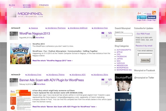Open the WORDPRESS MU category
Image resolution: width=166 pixels, height=111 pixels.
click(x=124, y=70)
